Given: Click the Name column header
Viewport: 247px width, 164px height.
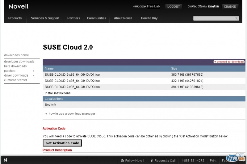Looking at the screenshot, I should pyautogui.click(x=49, y=68).
